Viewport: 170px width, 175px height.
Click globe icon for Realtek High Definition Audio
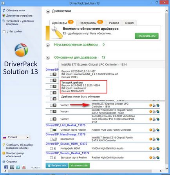[x=158, y=157]
